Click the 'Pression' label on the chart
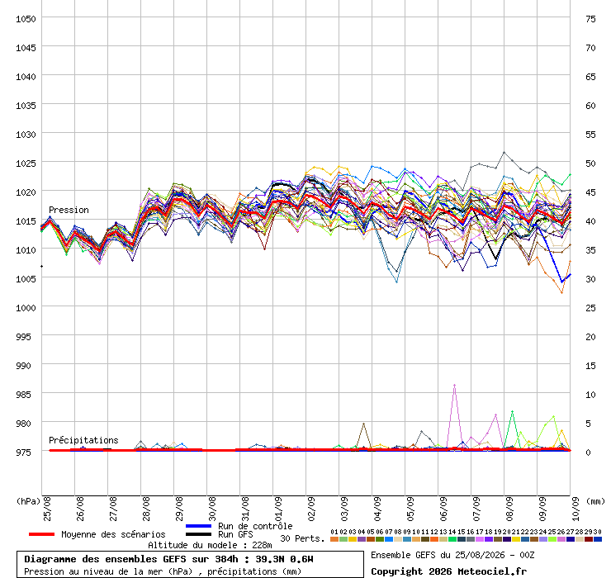Viewport: 611px width, 578px height. 69,210
